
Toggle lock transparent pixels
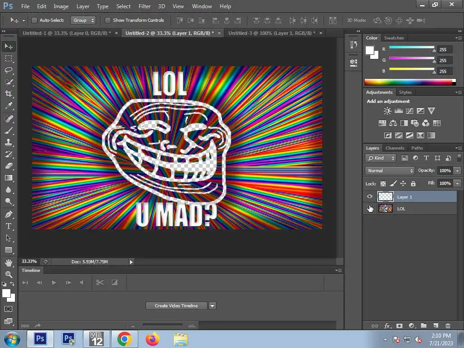pyautogui.click(x=383, y=184)
